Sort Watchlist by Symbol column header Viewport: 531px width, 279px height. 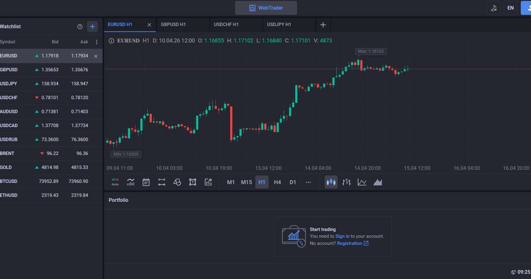pyautogui.click(x=7, y=42)
